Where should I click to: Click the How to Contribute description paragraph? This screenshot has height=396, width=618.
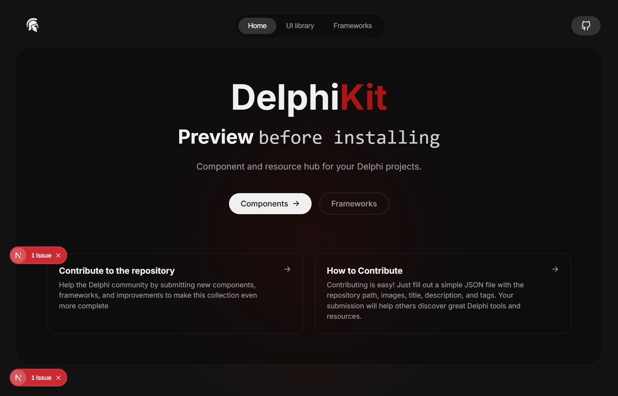[425, 301]
